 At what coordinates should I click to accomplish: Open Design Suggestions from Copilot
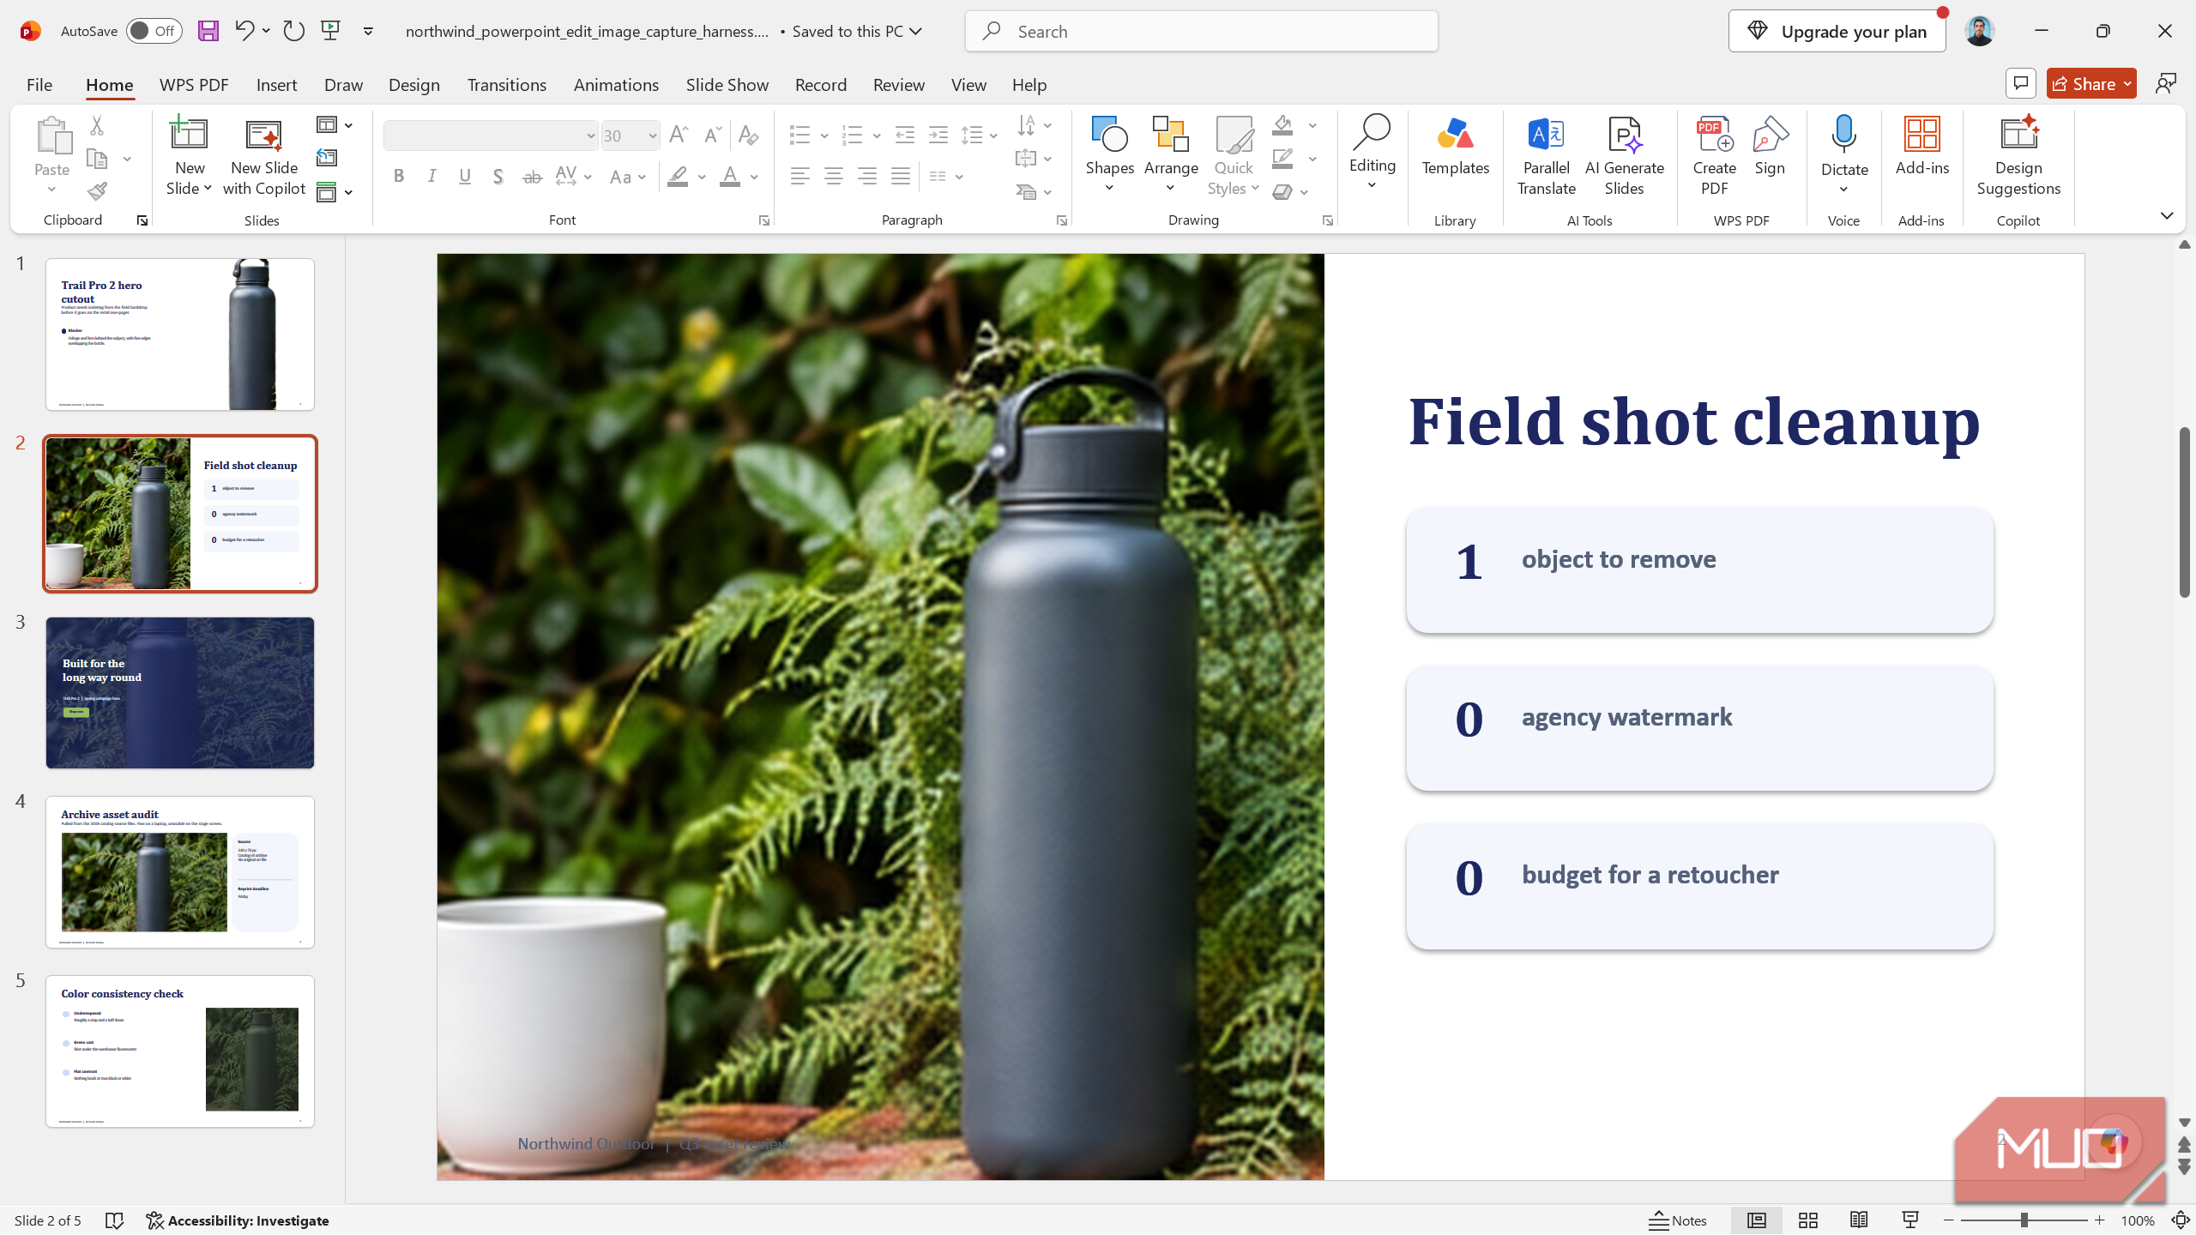2018,155
